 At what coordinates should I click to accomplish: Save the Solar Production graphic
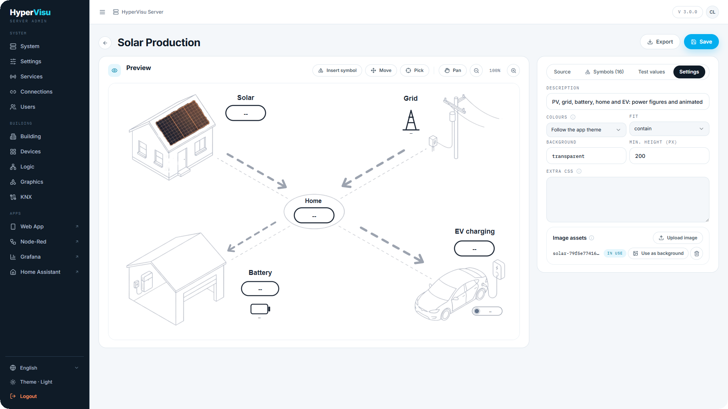701,42
